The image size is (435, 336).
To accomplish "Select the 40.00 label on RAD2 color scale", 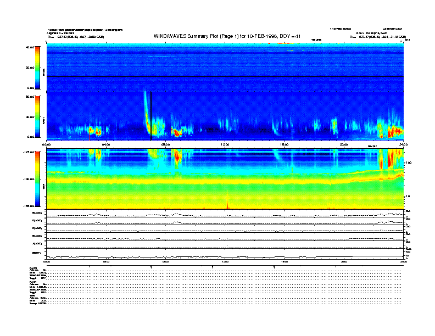I will click(x=30, y=47).
